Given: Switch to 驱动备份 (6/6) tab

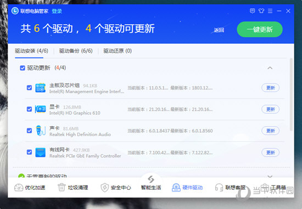Looking at the screenshot, I should [76, 51].
